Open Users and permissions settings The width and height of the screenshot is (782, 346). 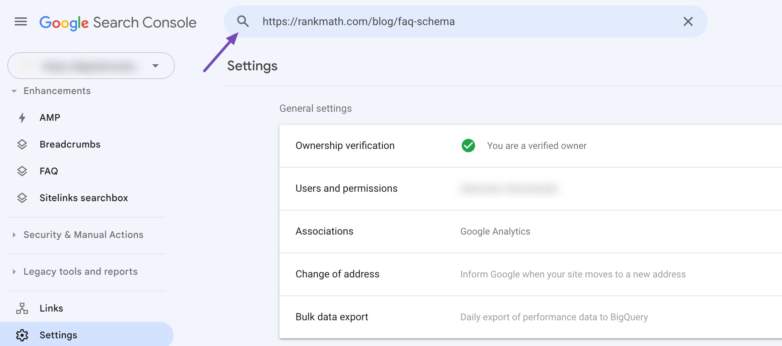click(x=531, y=188)
